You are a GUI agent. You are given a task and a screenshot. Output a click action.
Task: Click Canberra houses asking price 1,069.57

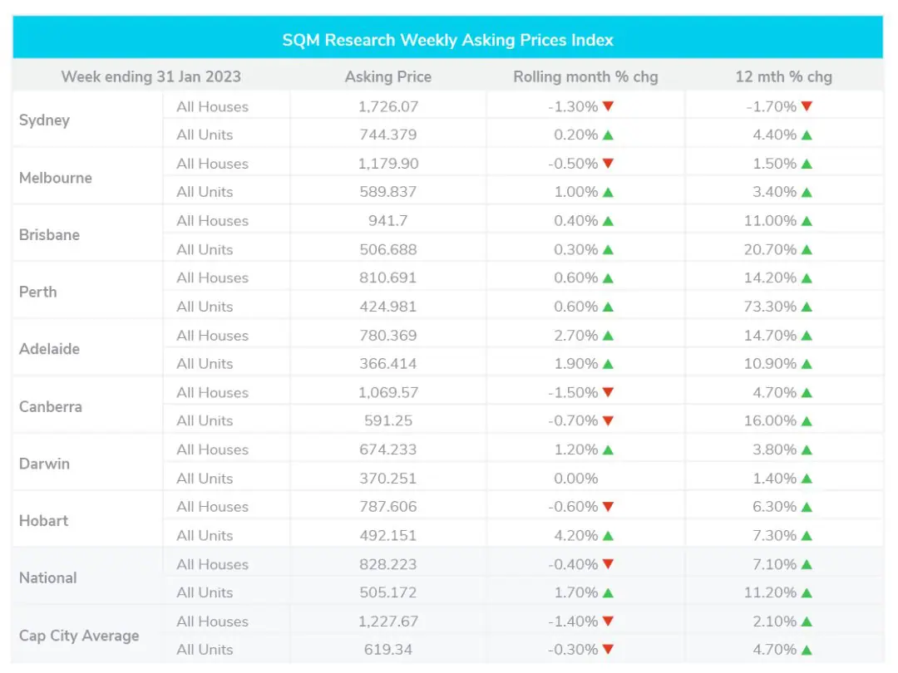coord(388,392)
